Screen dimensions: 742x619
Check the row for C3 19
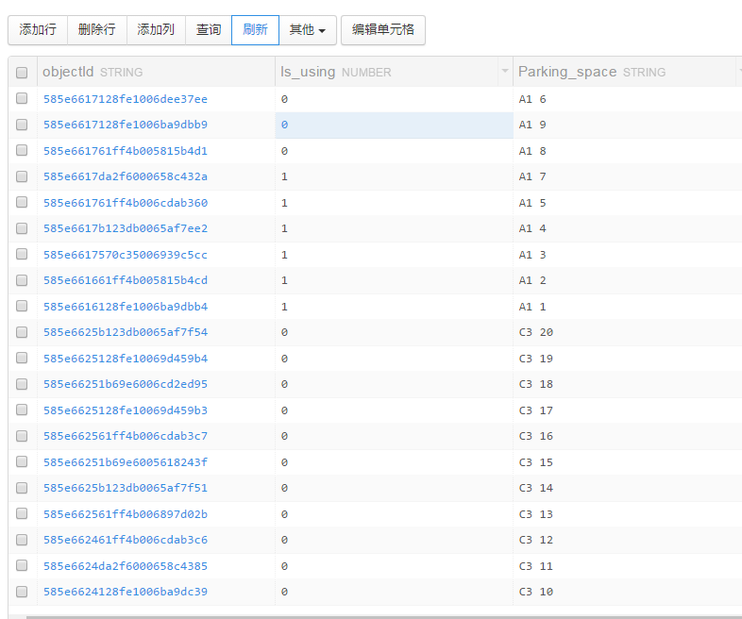point(22,358)
